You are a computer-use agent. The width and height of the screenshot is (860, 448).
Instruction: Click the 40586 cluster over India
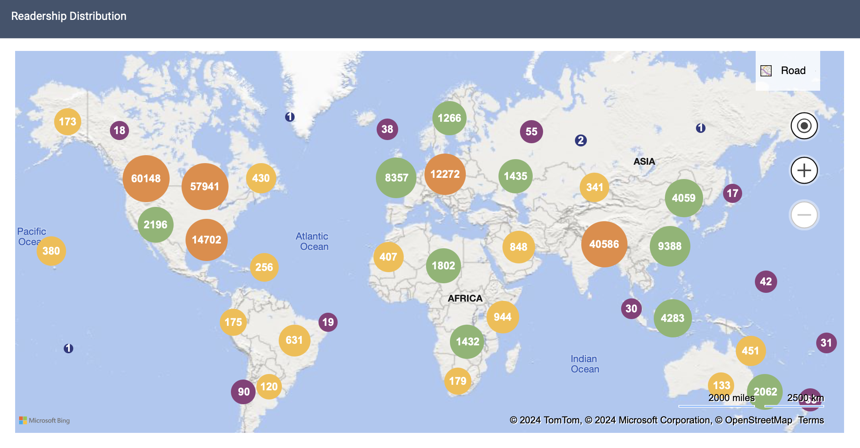604,244
